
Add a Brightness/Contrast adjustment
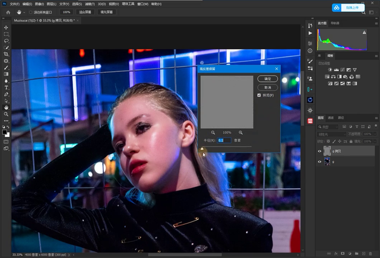(329, 69)
